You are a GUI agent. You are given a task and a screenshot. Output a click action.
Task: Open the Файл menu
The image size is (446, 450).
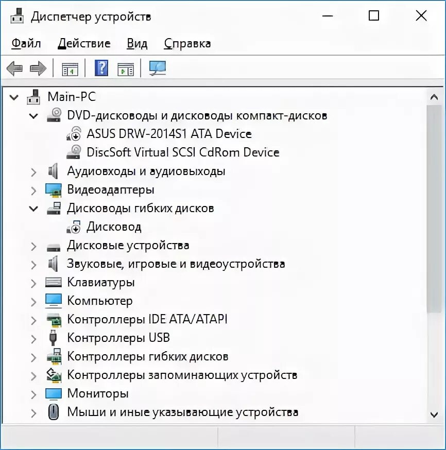coord(26,44)
